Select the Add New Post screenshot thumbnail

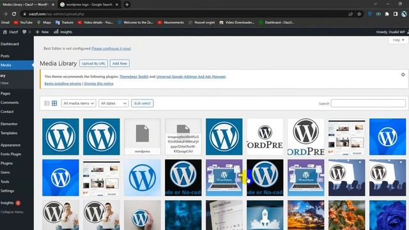click(x=224, y=215)
